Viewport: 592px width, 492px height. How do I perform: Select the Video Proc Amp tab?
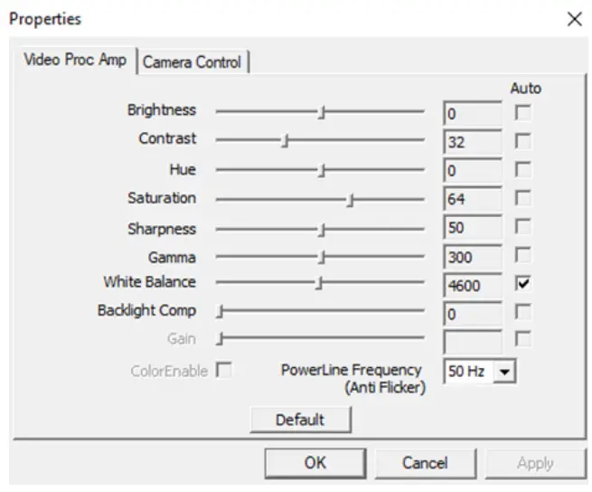click(x=78, y=61)
